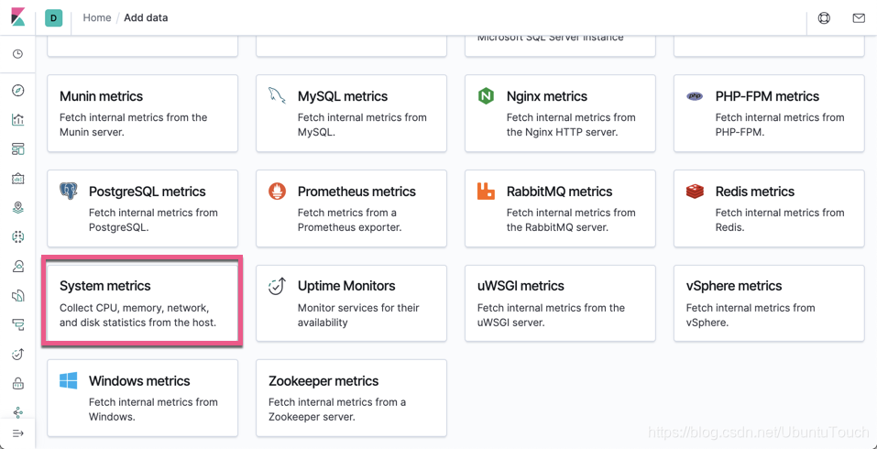
Task: Open the SIEM lock icon in sidebar
Action: point(17,384)
